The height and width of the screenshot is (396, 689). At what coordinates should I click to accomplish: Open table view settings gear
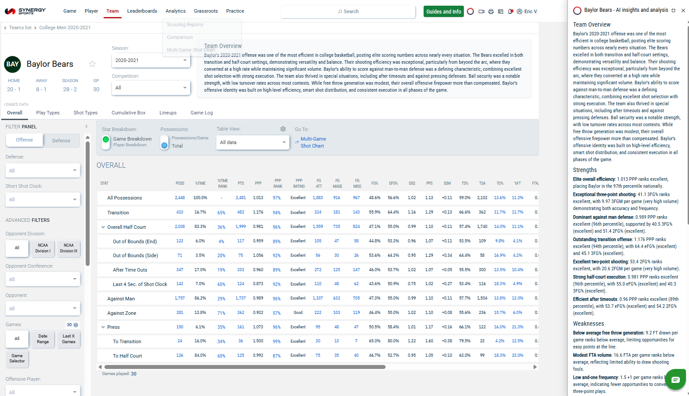[x=283, y=129]
